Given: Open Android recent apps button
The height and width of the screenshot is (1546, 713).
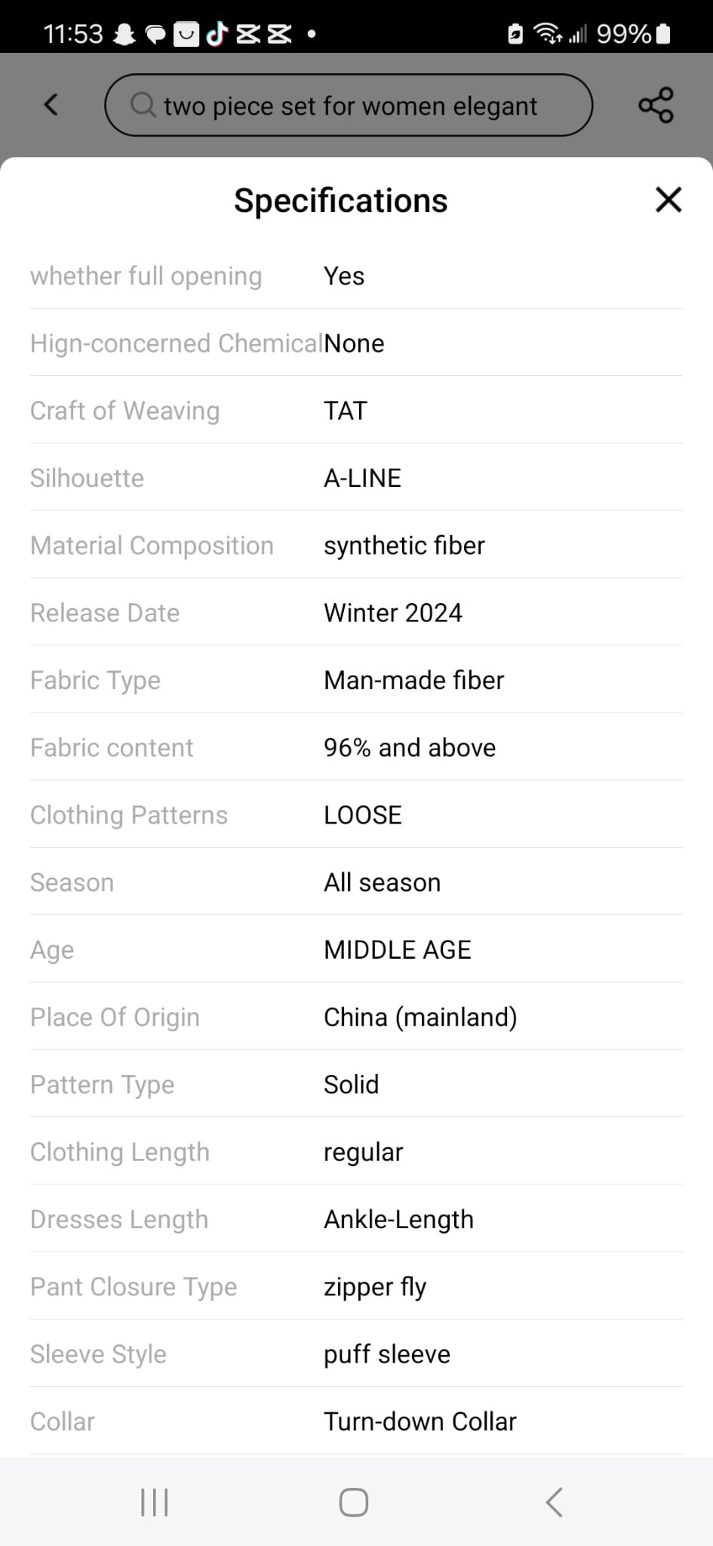Looking at the screenshot, I should (155, 1501).
